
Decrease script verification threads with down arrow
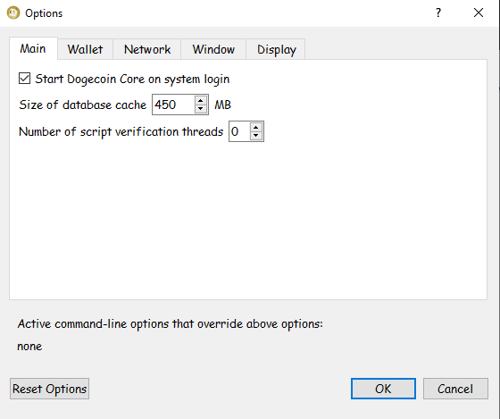[x=255, y=136]
